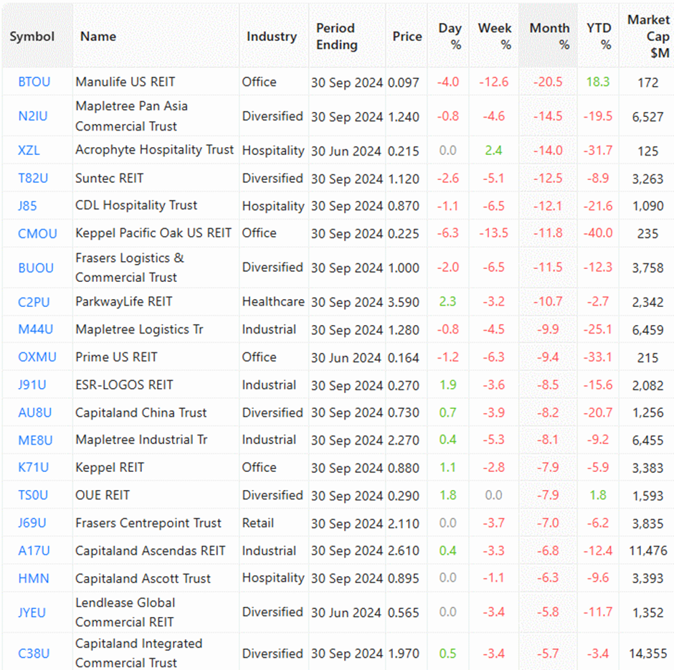
Task: Select Frasers Logistics & Commercial Trust name
Action: click(130, 268)
